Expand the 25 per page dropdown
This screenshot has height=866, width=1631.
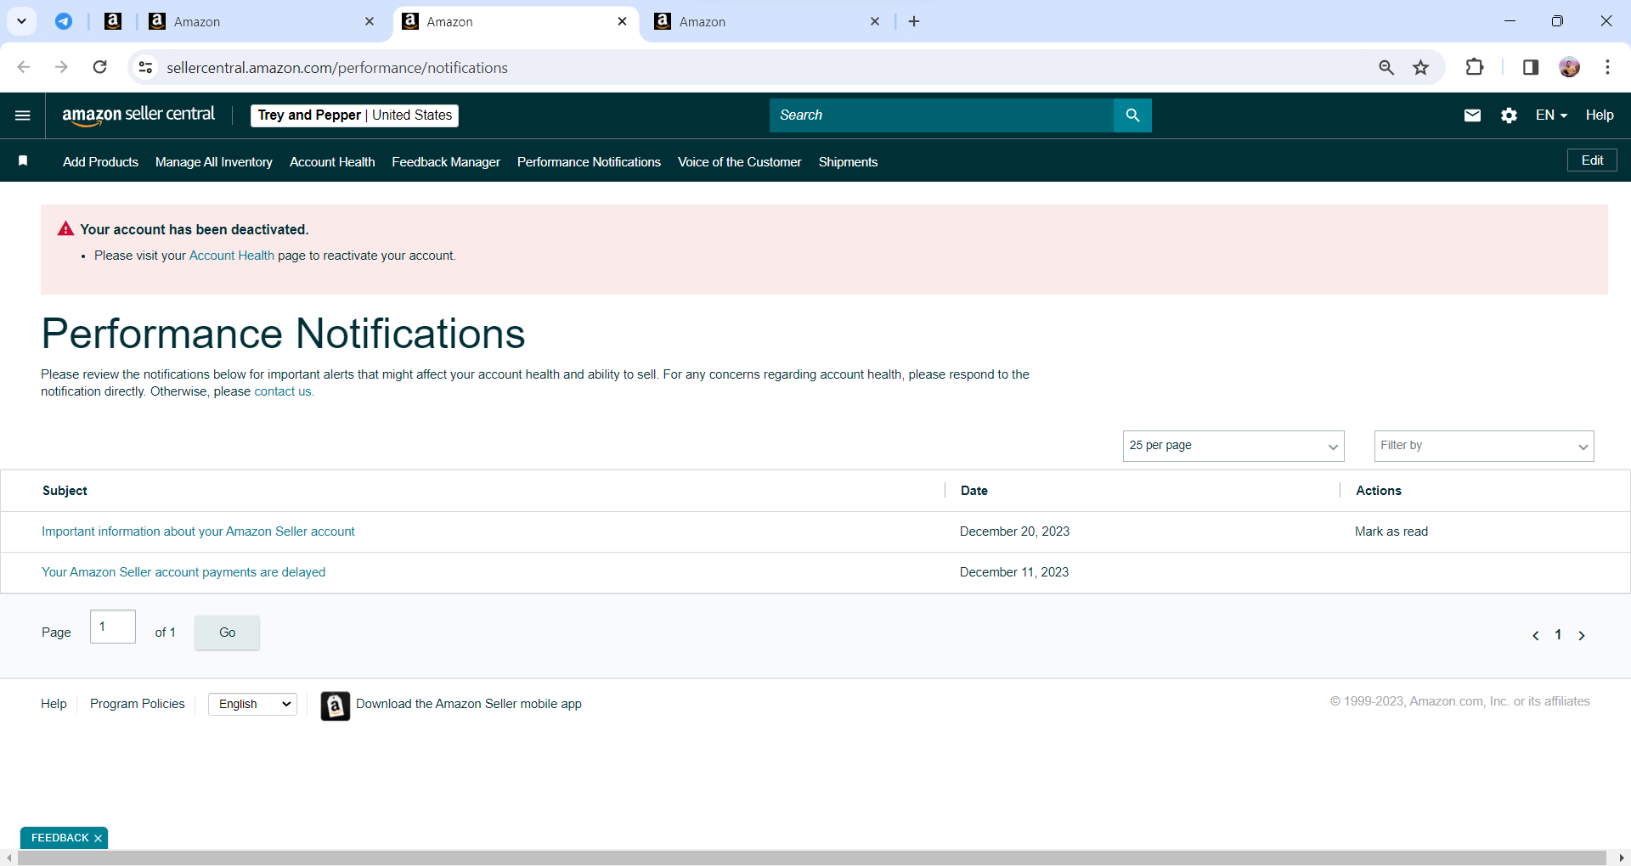coord(1233,446)
